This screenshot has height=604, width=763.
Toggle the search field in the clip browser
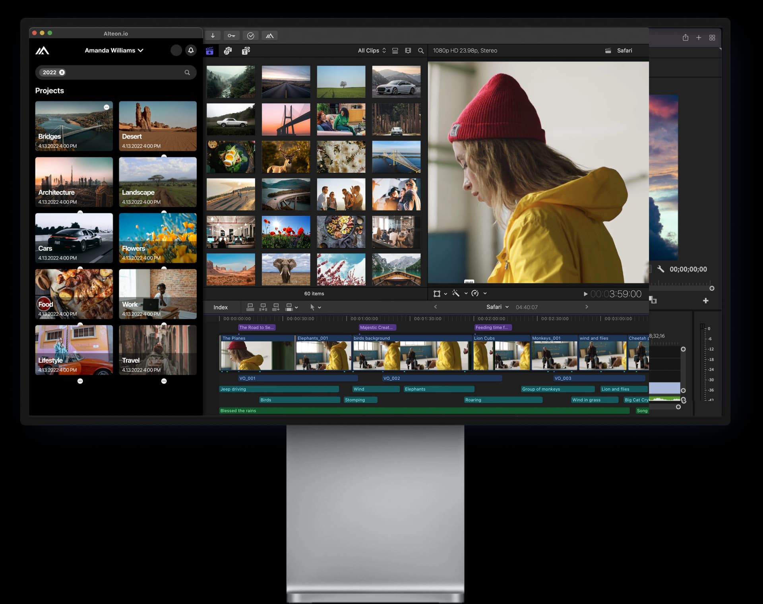pyautogui.click(x=421, y=51)
